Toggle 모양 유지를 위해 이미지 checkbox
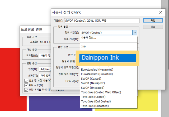 click(26, 90)
